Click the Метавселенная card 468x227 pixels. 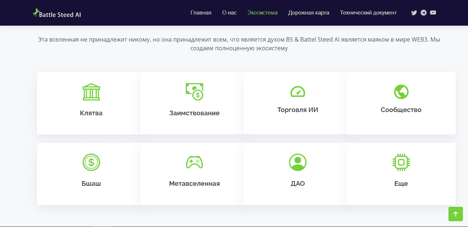pos(194,174)
